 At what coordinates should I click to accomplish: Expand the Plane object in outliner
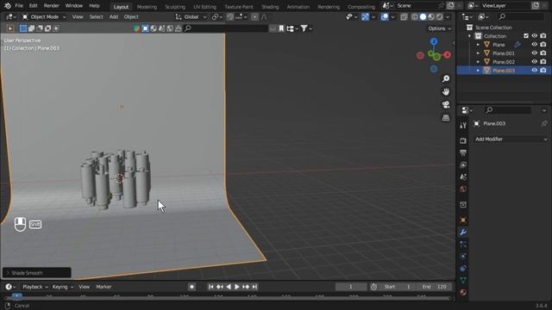(x=478, y=45)
